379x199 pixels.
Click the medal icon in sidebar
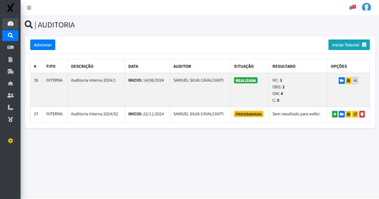click(x=10, y=119)
